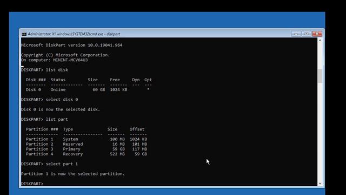Click the 'Disk ###' column header
Image resolution: width=346 pixels, height=195 pixels.
(x=36, y=80)
